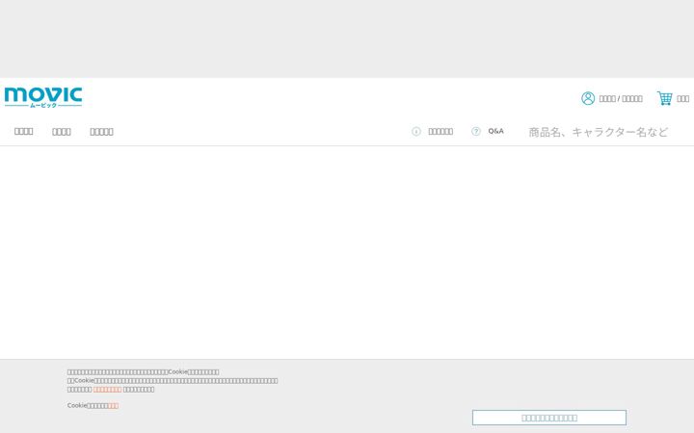Click the guide text next to info icon

(x=440, y=131)
